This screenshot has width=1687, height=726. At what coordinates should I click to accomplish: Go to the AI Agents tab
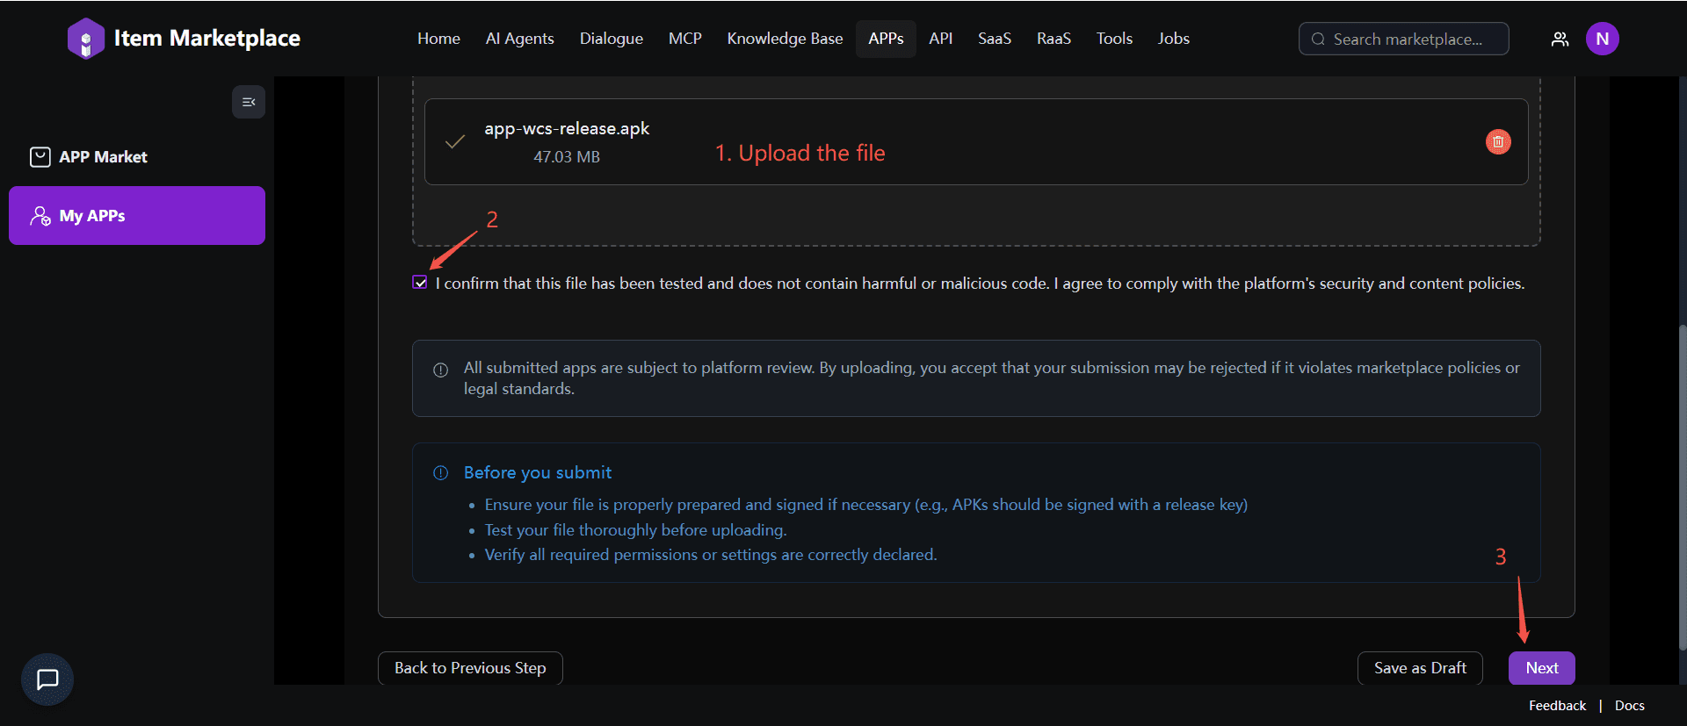click(x=519, y=39)
